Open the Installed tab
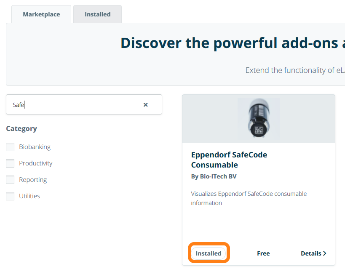 click(97, 14)
